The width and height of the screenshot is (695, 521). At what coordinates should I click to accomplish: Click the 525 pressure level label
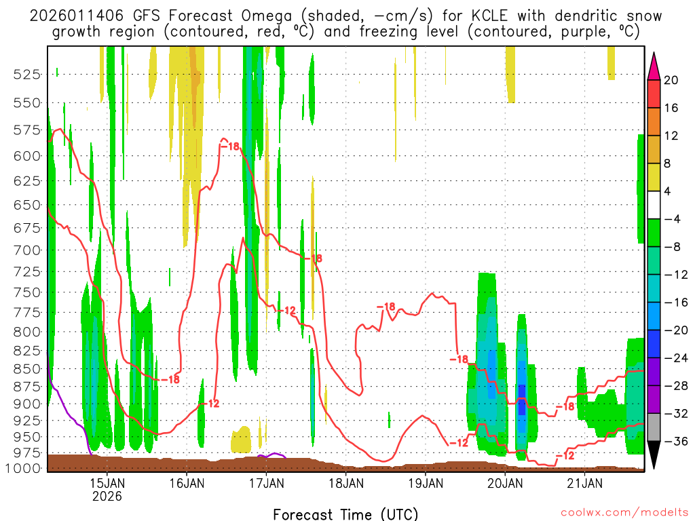click(27, 75)
